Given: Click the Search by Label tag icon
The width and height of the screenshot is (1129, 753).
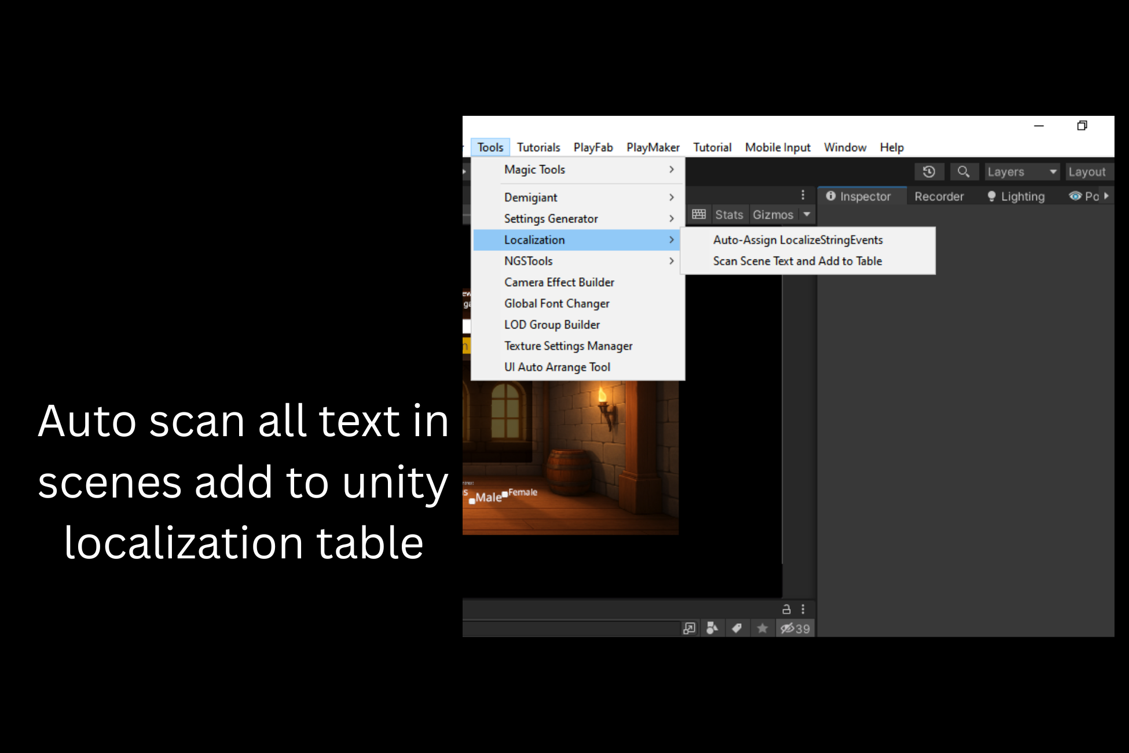Looking at the screenshot, I should click(737, 628).
